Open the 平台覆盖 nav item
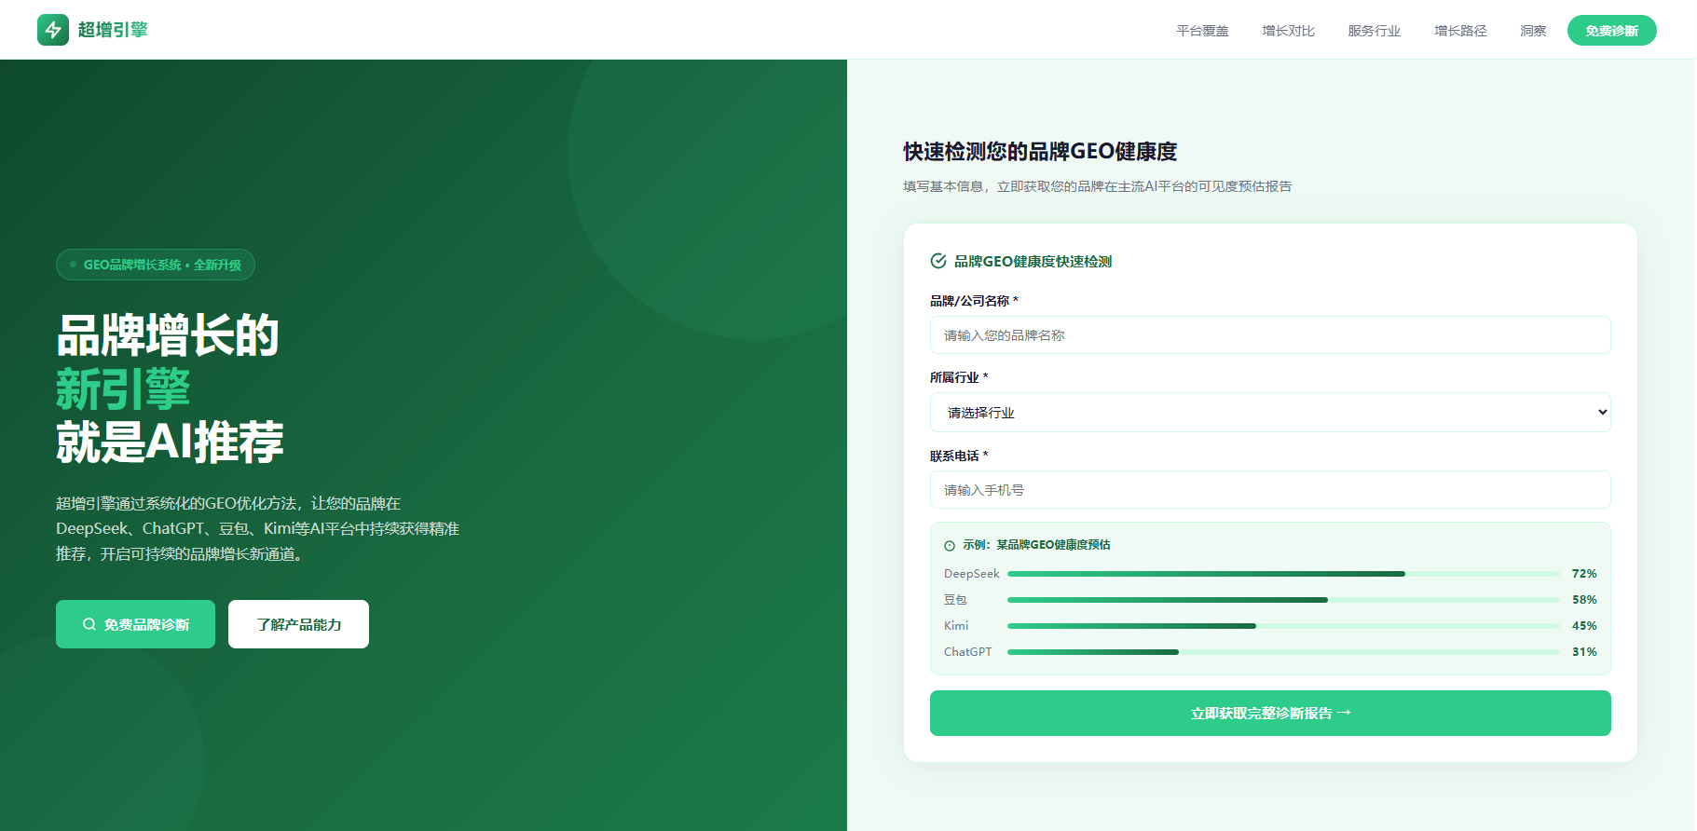The image size is (1697, 831). 1202,31
